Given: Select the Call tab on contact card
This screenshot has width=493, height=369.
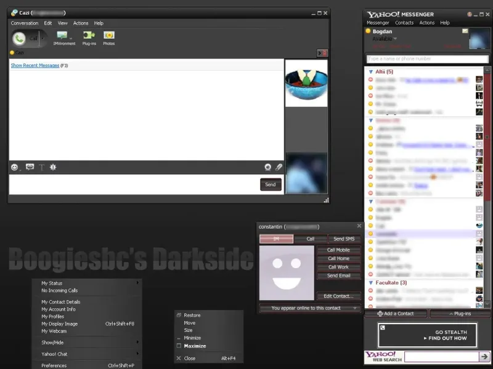Looking at the screenshot, I should [x=311, y=239].
